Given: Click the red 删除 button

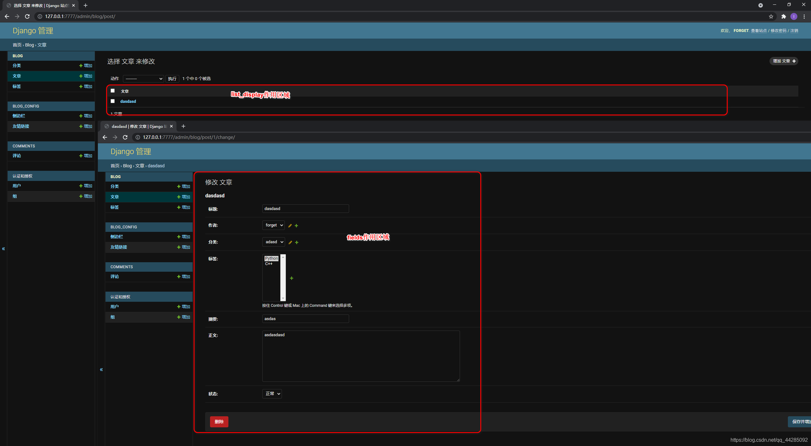Looking at the screenshot, I should click(219, 422).
